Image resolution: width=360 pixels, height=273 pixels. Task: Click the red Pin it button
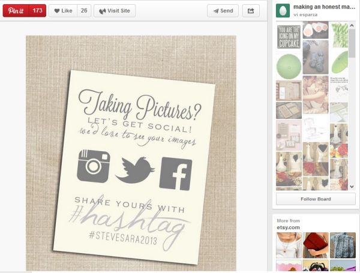click(16, 11)
